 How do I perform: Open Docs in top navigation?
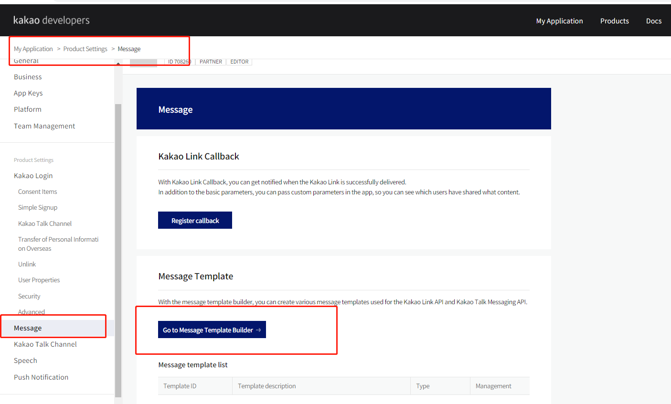(x=653, y=21)
